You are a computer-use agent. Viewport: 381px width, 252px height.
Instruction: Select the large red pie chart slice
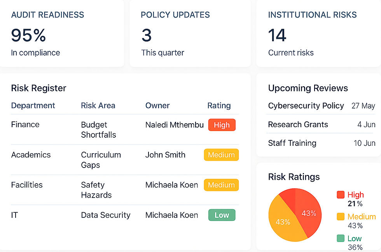(309, 213)
